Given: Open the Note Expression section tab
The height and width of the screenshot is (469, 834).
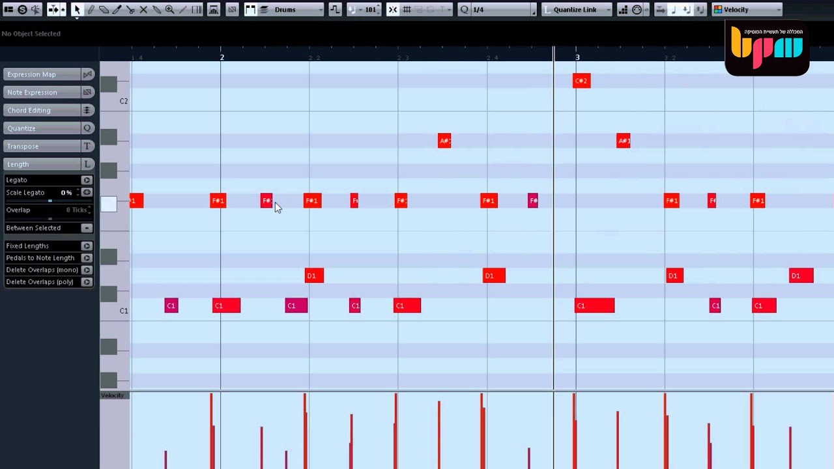Looking at the screenshot, I should coord(42,92).
